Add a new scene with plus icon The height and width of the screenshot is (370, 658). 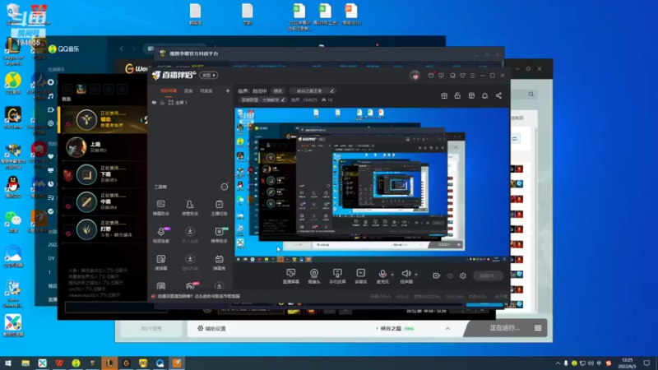tap(228, 90)
